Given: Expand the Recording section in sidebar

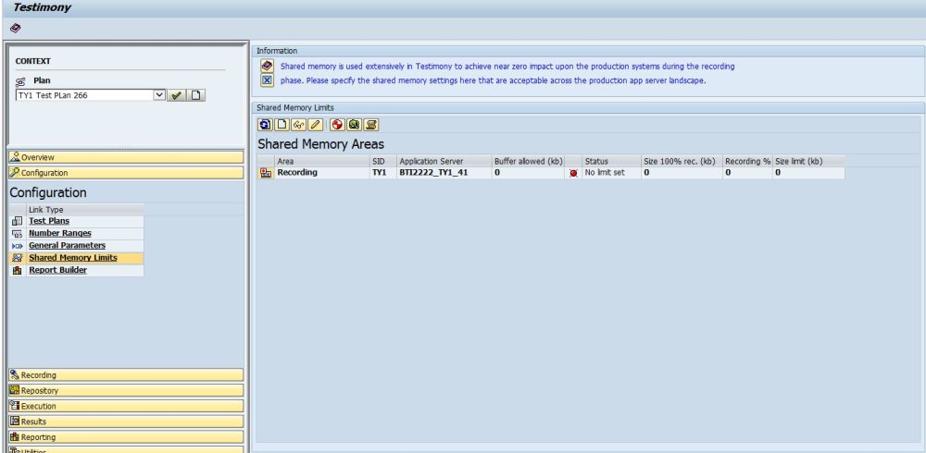Looking at the screenshot, I should click(x=126, y=375).
